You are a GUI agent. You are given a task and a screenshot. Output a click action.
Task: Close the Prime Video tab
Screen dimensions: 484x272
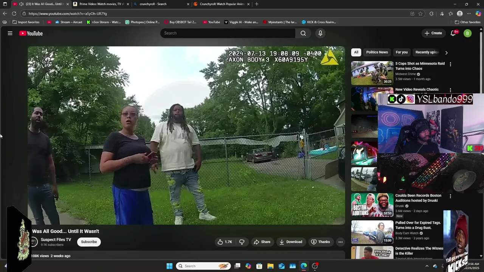[x=128, y=4]
